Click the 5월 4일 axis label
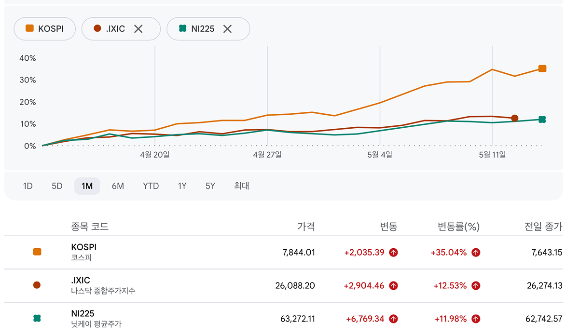The height and width of the screenshot is (336, 579). [x=380, y=155]
